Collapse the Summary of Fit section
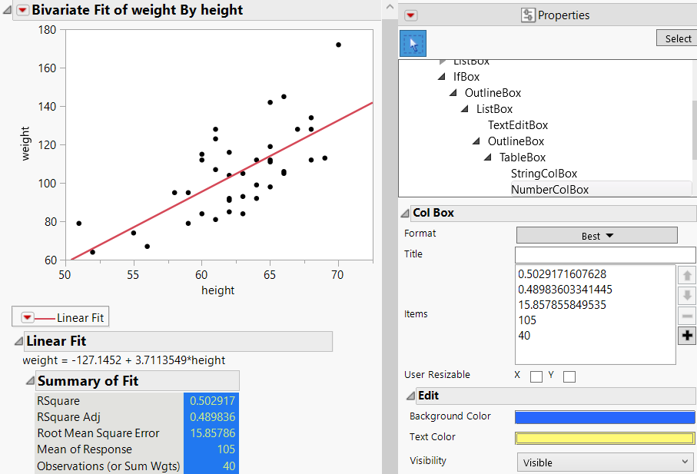This screenshot has width=697, height=474. point(31,380)
